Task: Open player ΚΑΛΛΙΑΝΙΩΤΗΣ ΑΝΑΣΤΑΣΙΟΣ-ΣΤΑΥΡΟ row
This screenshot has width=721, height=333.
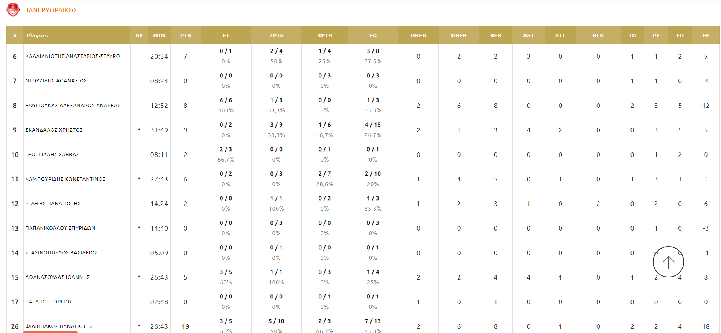Action: click(x=72, y=56)
